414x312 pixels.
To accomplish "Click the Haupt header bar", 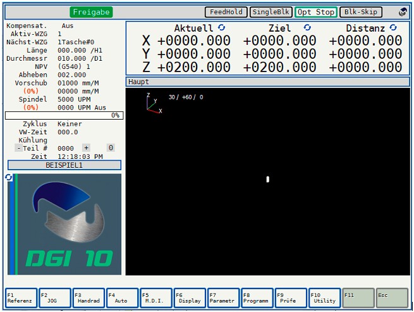I will tap(268, 82).
